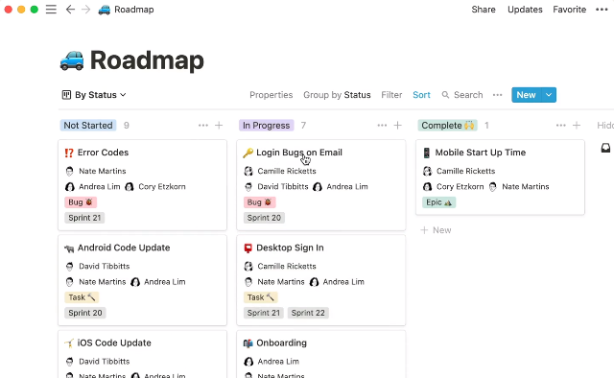Click Sprint 20 tag on Login Bugs card
Viewport: 614px width, 378px height.
click(264, 218)
